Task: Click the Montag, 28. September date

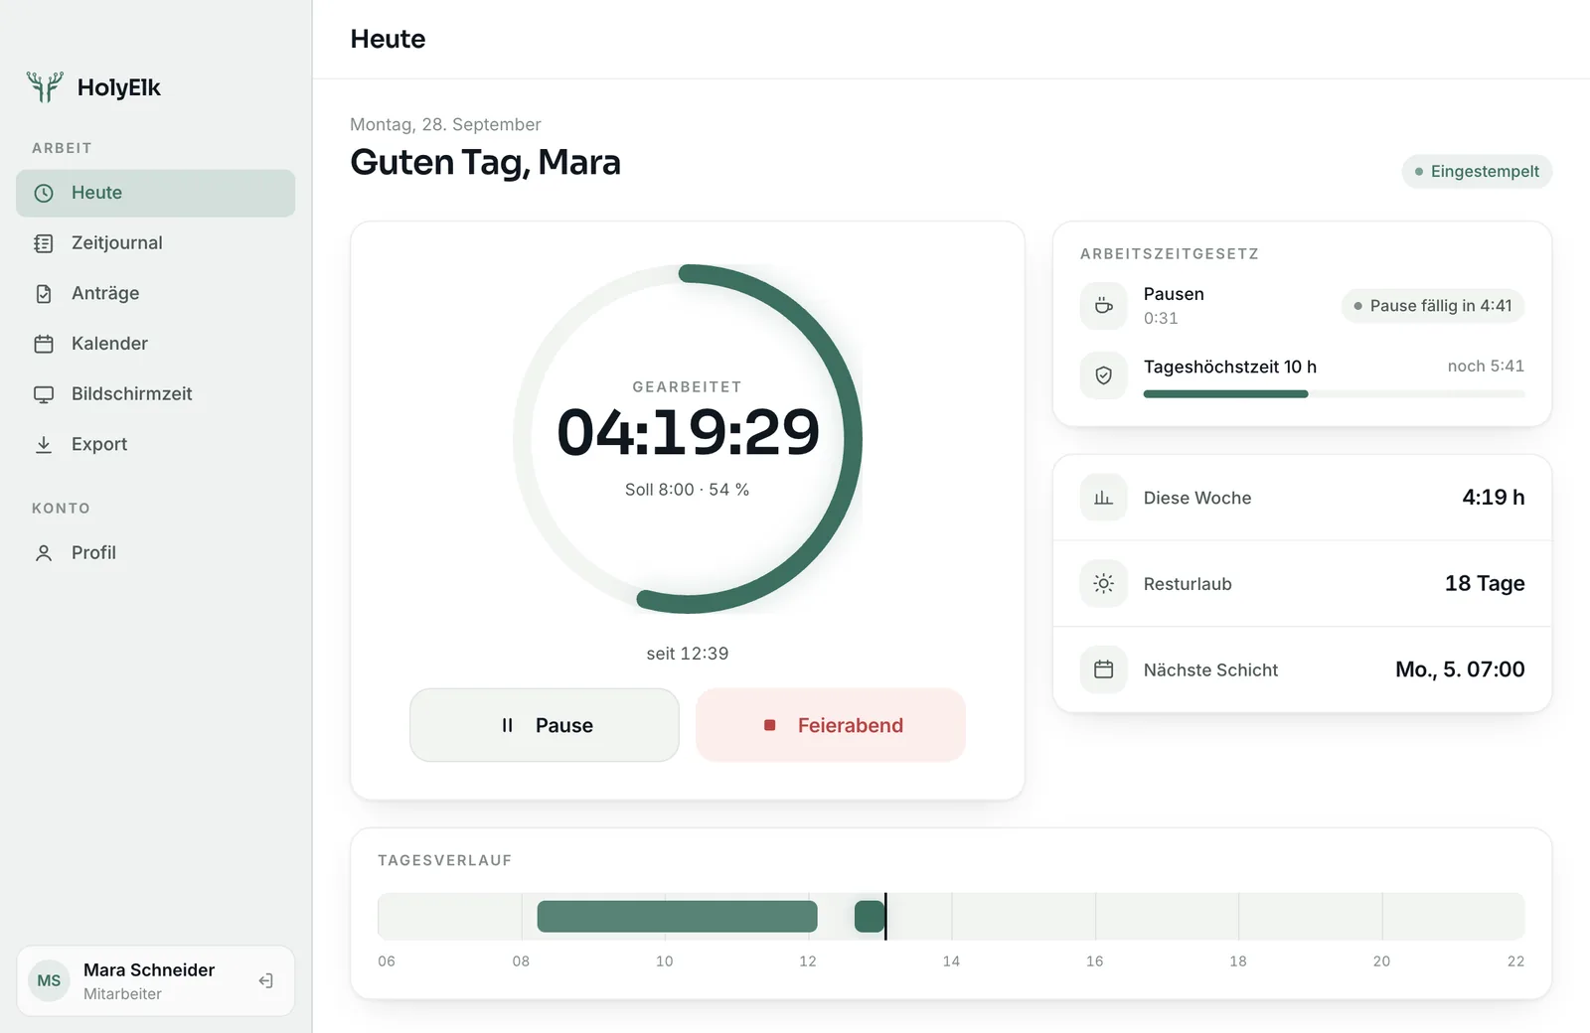Action: coord(445,124)
